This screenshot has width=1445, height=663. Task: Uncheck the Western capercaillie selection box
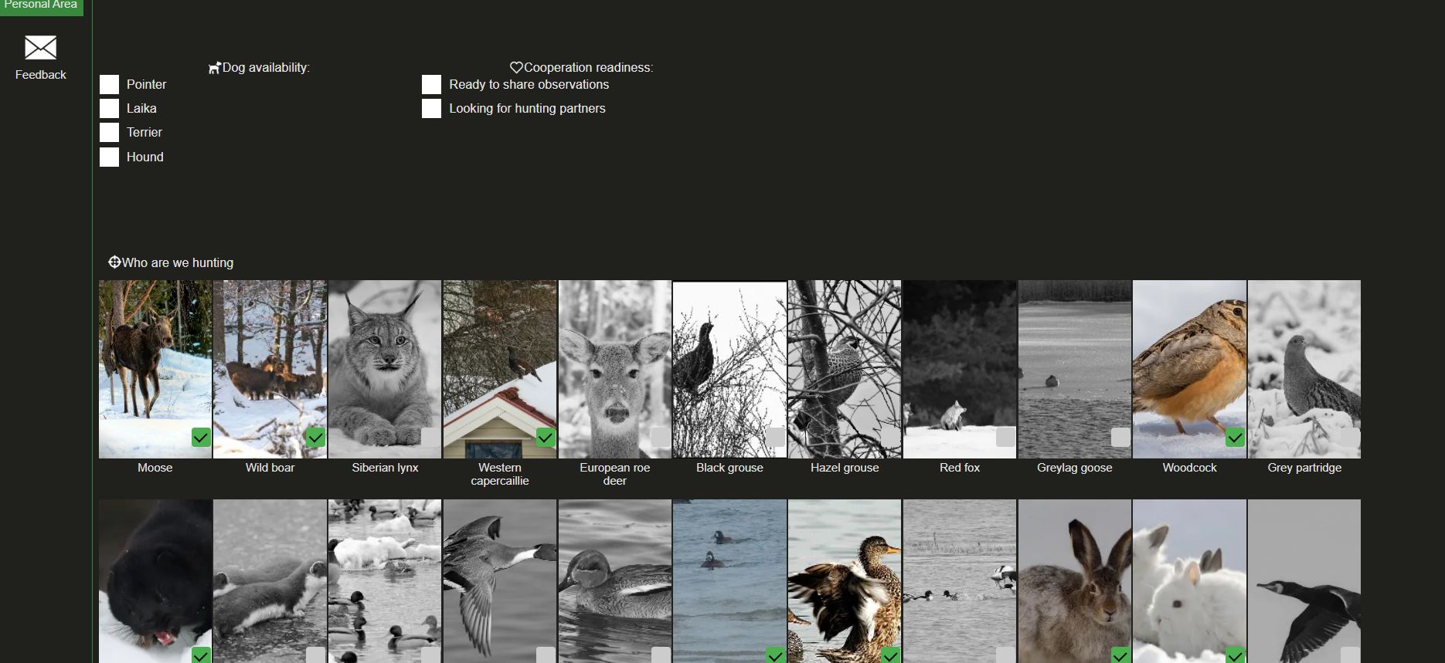pyautogui.click(x=546, y=438)
